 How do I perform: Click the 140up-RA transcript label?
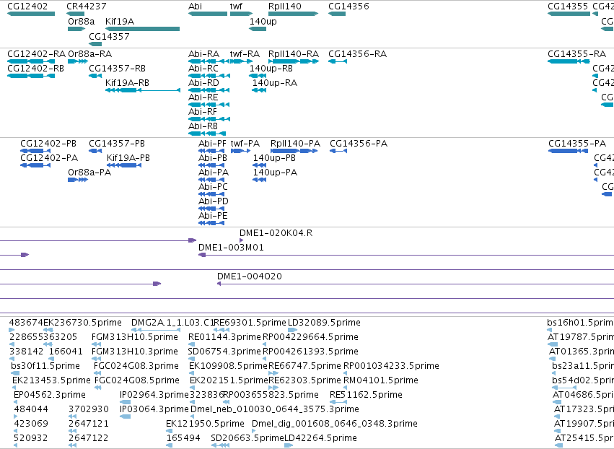tap(275, 83)
